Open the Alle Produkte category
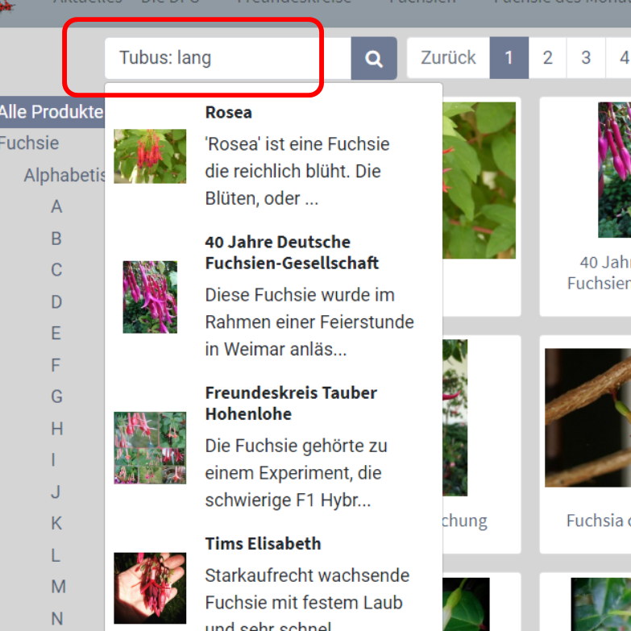This screenshot has width=631, height=631. 52,112
